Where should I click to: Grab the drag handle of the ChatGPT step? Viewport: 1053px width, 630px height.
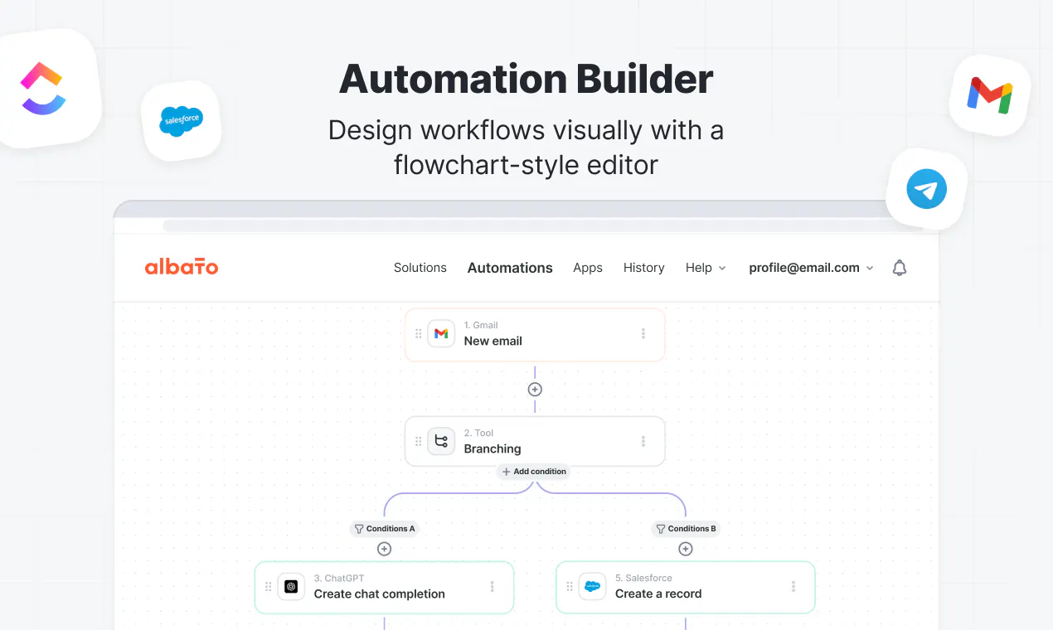click(268, 587)
